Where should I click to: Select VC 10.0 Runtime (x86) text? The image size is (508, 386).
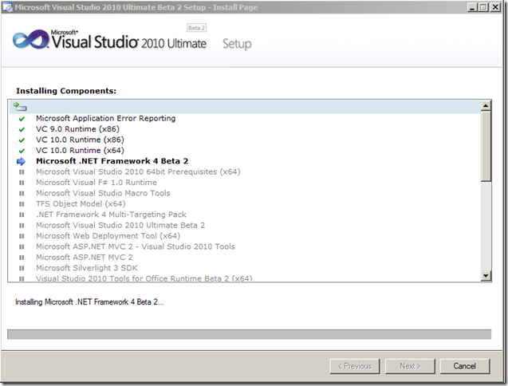click(x=80, y=140)
